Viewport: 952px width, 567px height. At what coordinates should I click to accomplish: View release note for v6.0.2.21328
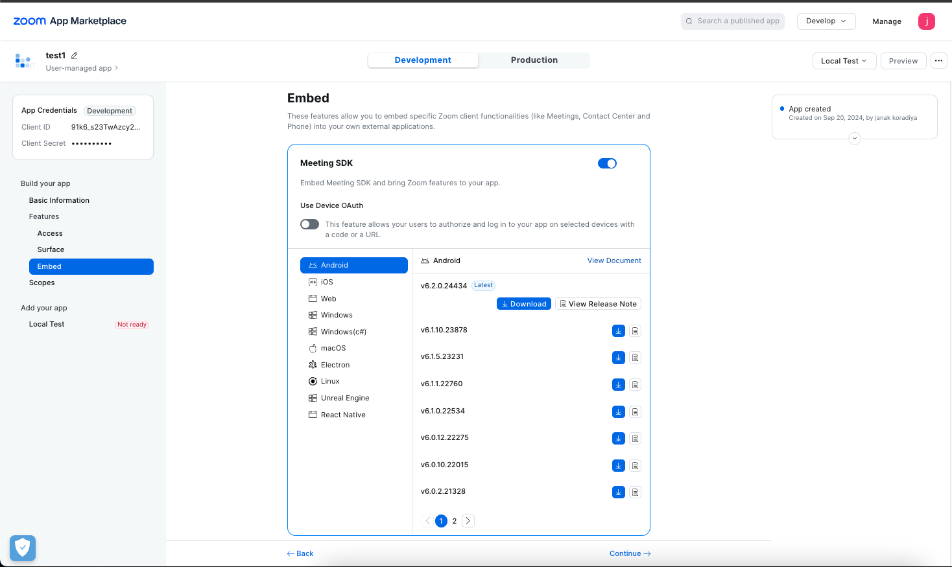coord(636,492)
